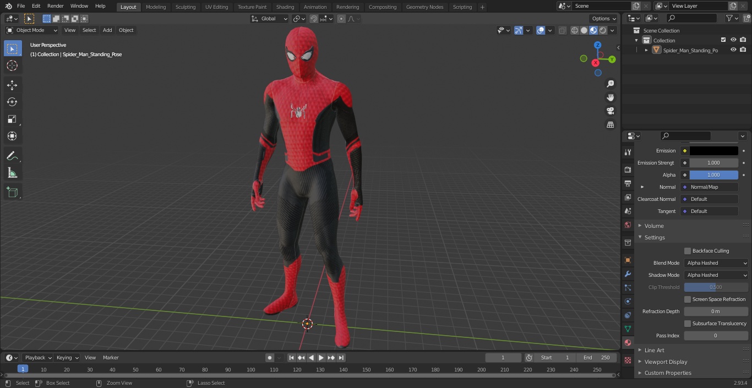Disable Collection in renders camera icon

pos(743,40)
